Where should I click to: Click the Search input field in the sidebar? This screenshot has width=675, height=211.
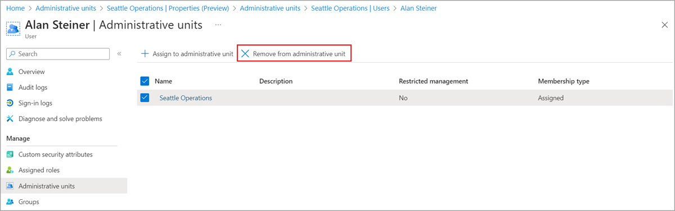[57, 54]
